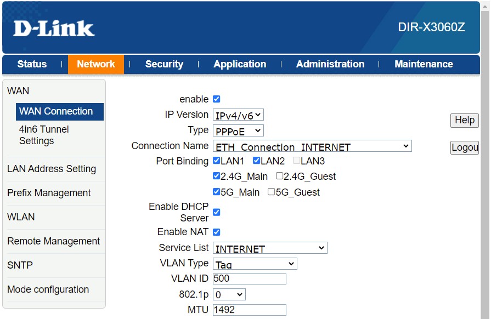Disable the Enable NAT checkbox
Screen dimensions: 491x319
216,232
